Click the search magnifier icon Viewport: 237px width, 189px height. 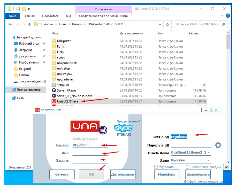[x=224, y=24]
